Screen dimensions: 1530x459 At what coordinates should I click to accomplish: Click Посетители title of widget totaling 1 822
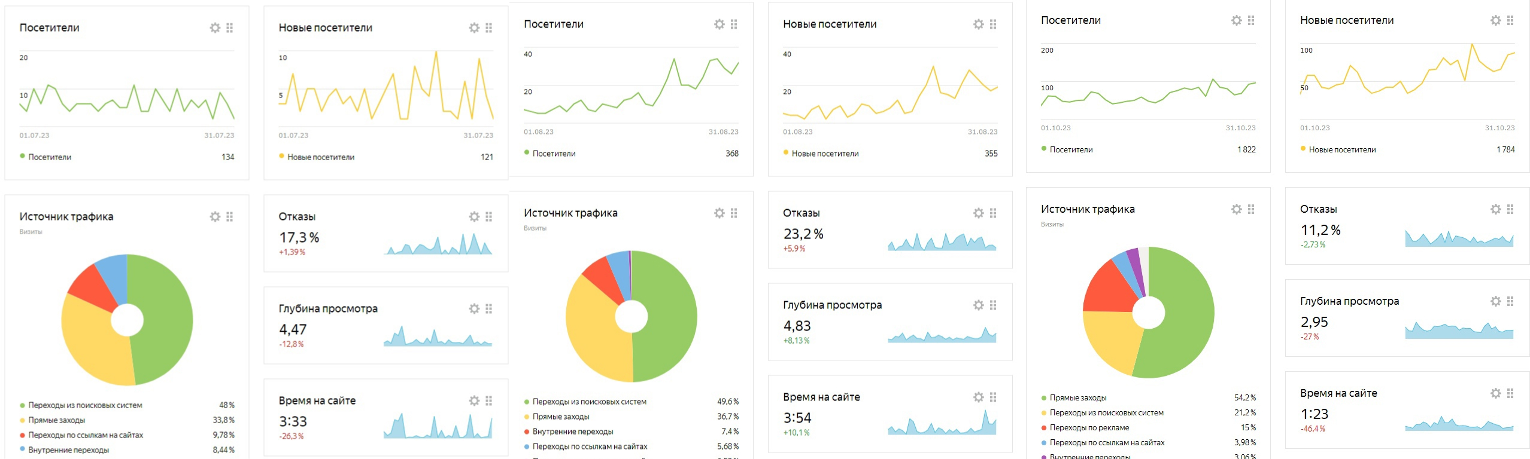click(x=1070, y=21)
